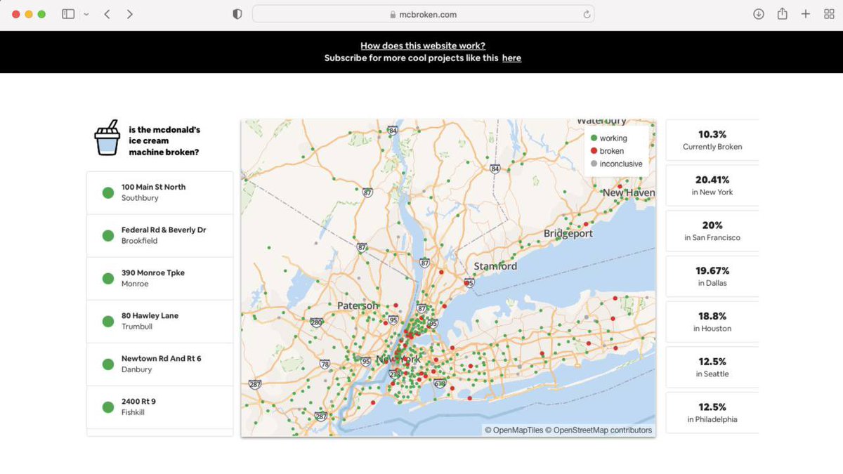843x474 pixels.
Task: Open a new tab with plus icon
Action: point(806,14)
